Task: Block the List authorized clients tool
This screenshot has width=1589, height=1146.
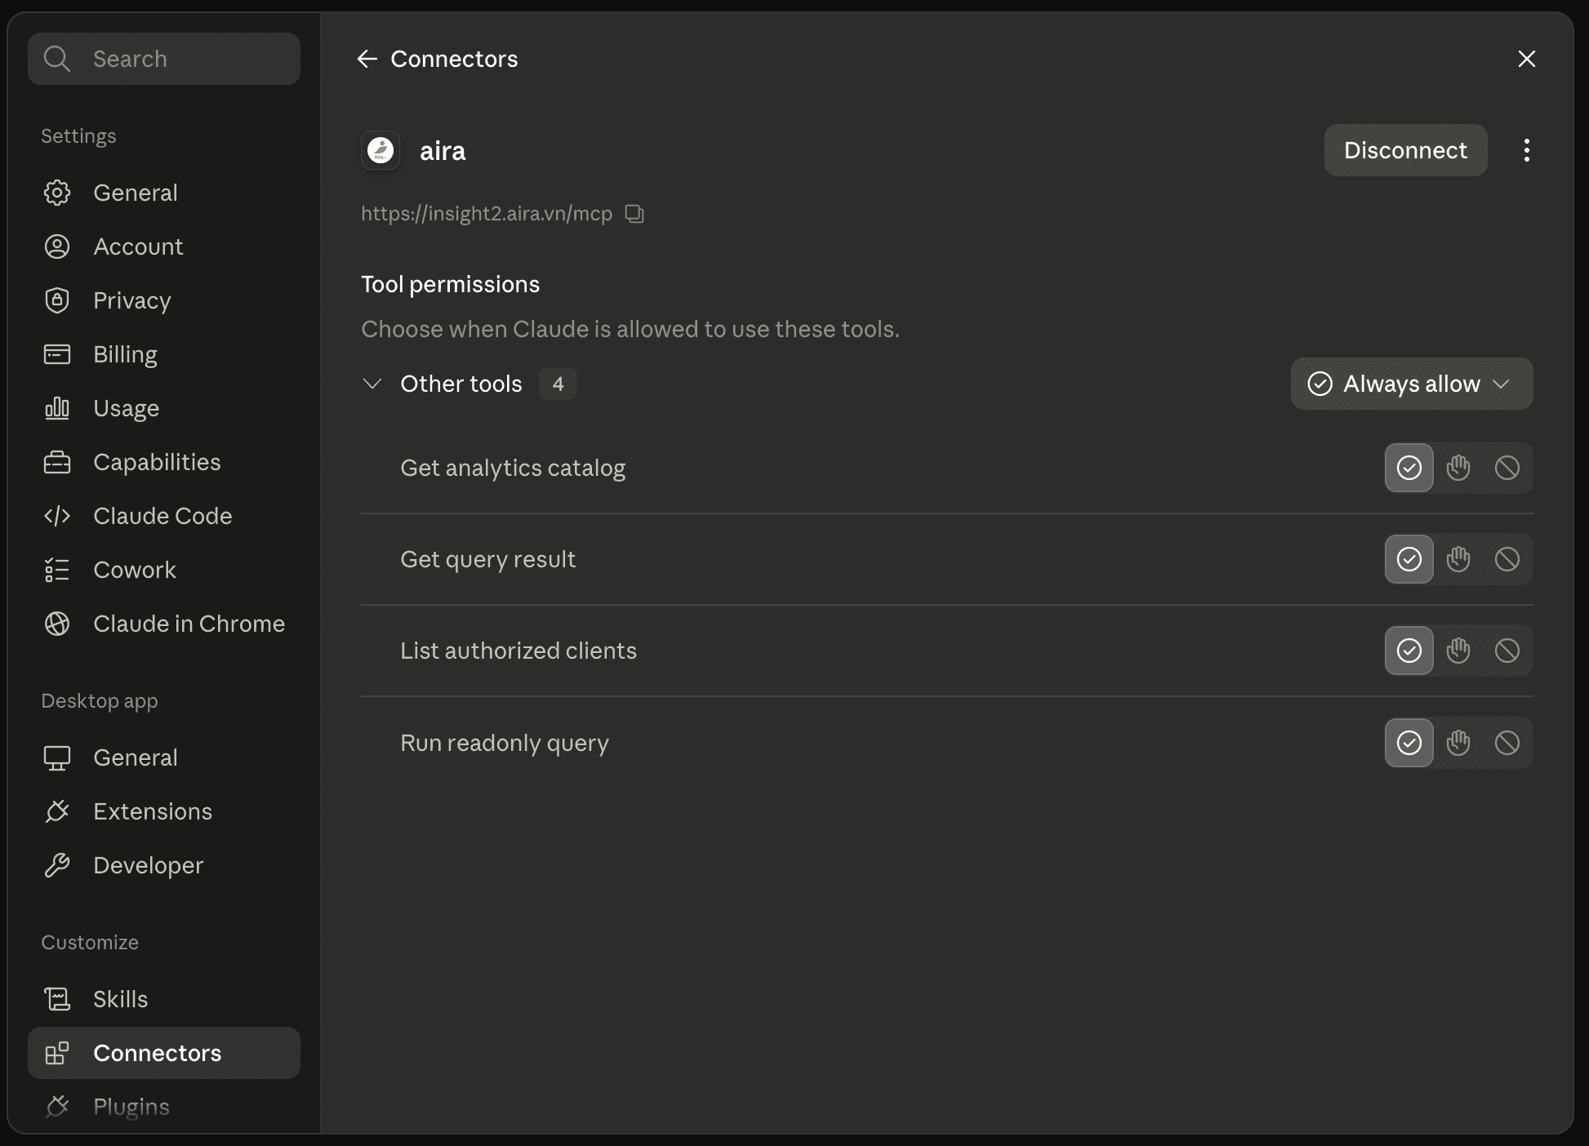Action: [x=1507, y=651]
